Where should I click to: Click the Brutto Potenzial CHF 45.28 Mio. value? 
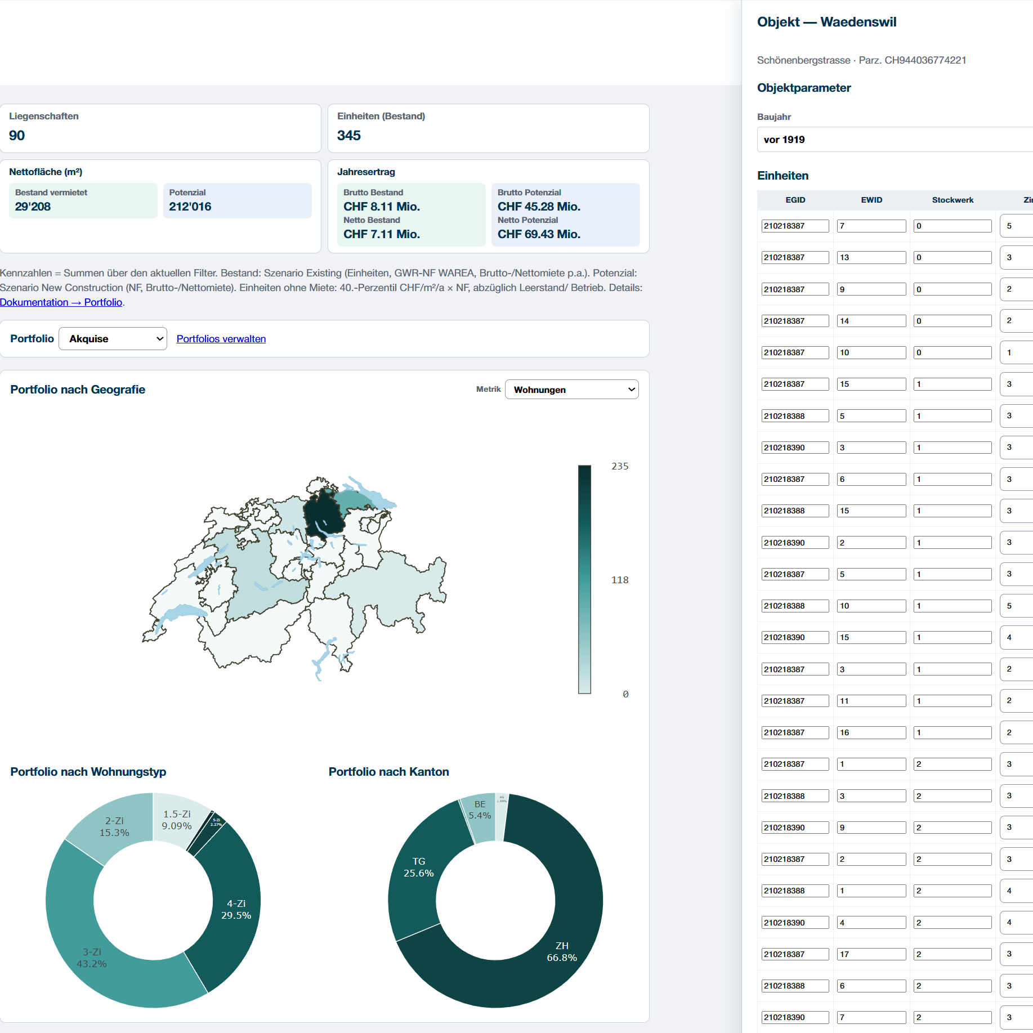(539, 207)
